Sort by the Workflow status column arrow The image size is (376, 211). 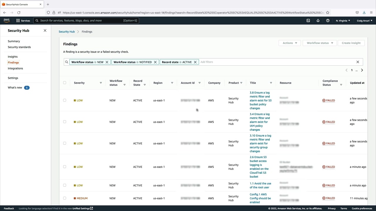click(x=125, y=85)
